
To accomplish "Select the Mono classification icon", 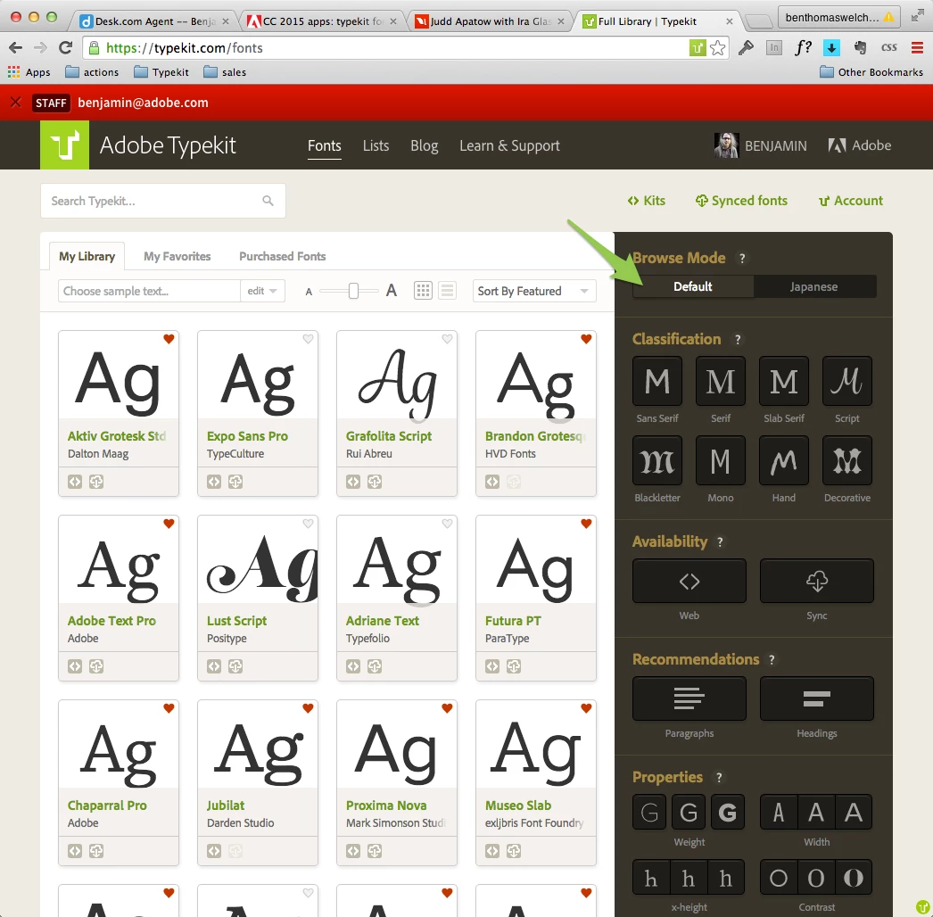I will [721, 460].
